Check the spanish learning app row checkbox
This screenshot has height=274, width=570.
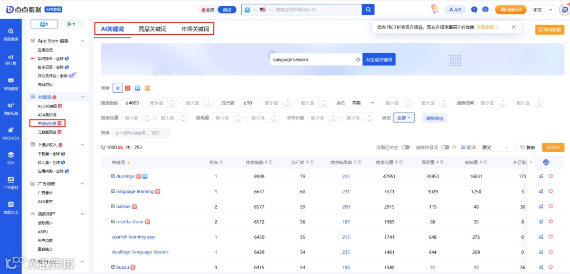click(107, 237)
